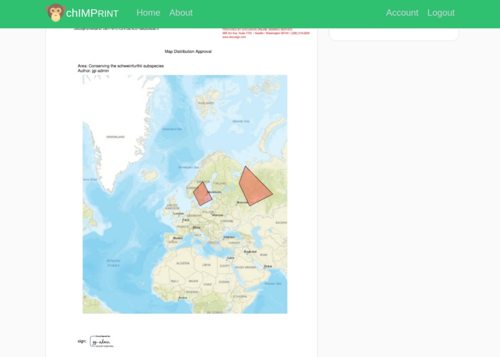This screenshot has width=500, height=357.
Task: Click the SVALBARD map label
Action: 206,103
